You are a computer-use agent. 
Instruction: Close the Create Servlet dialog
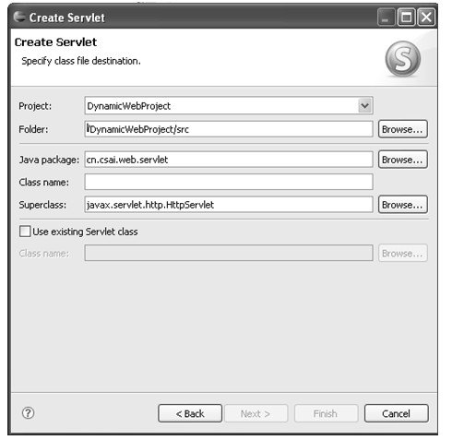pyautogui.click(x=426, y=17)
